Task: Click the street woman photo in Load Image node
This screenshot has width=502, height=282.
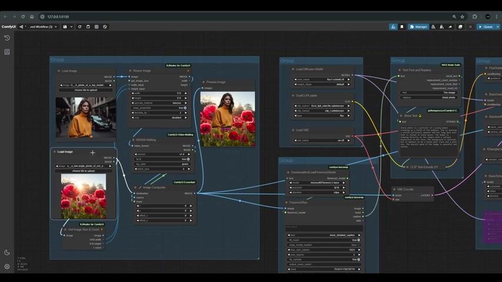Action: (x=86, y=117)
